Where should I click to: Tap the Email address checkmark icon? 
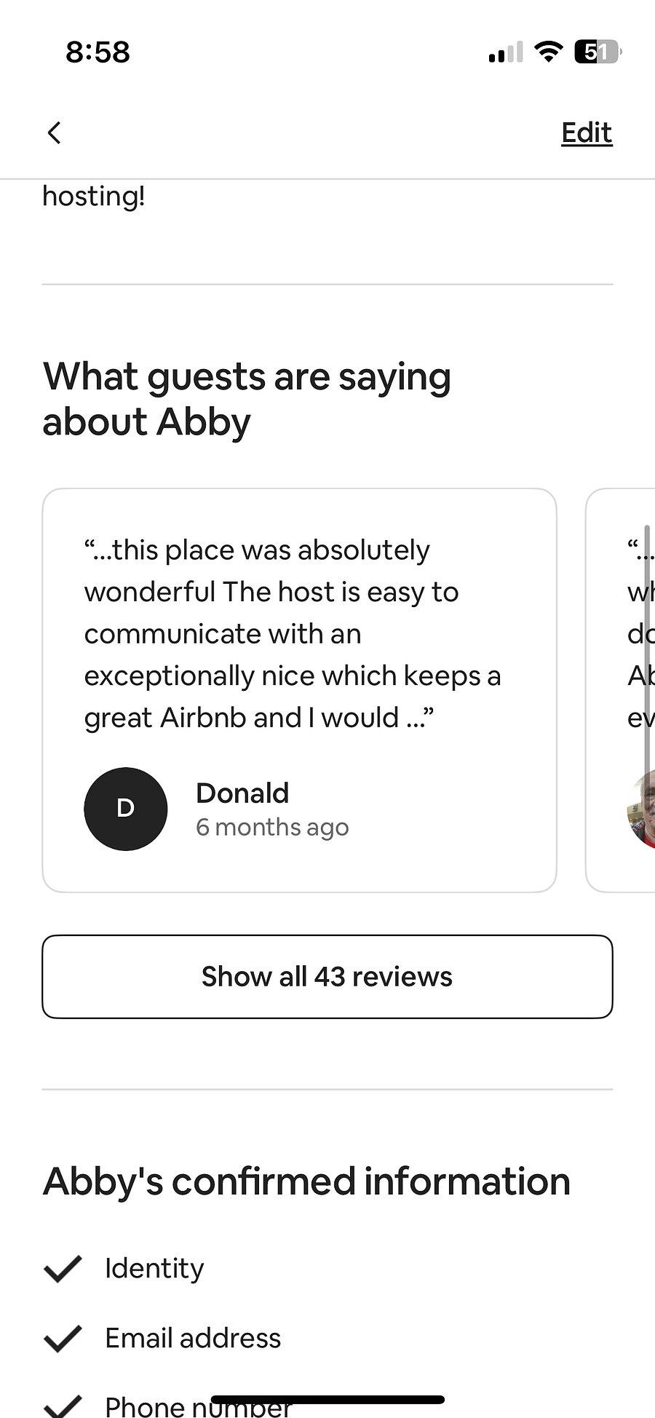click(63, 1338)
